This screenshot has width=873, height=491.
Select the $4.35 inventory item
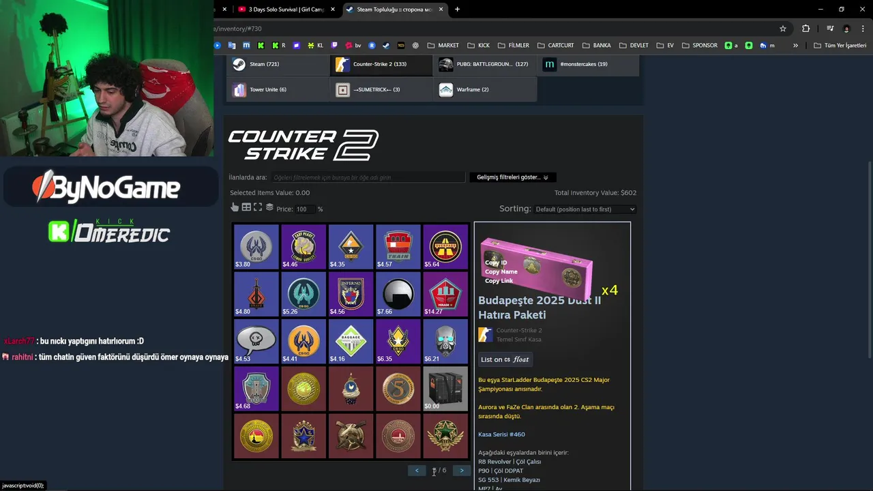(351, 247)
